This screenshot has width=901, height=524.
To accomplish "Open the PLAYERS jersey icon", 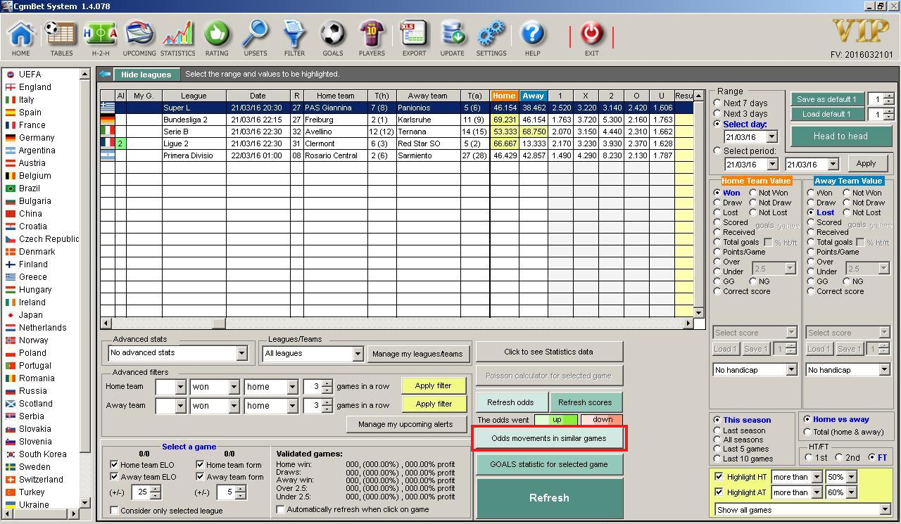I will click(372, 34).
